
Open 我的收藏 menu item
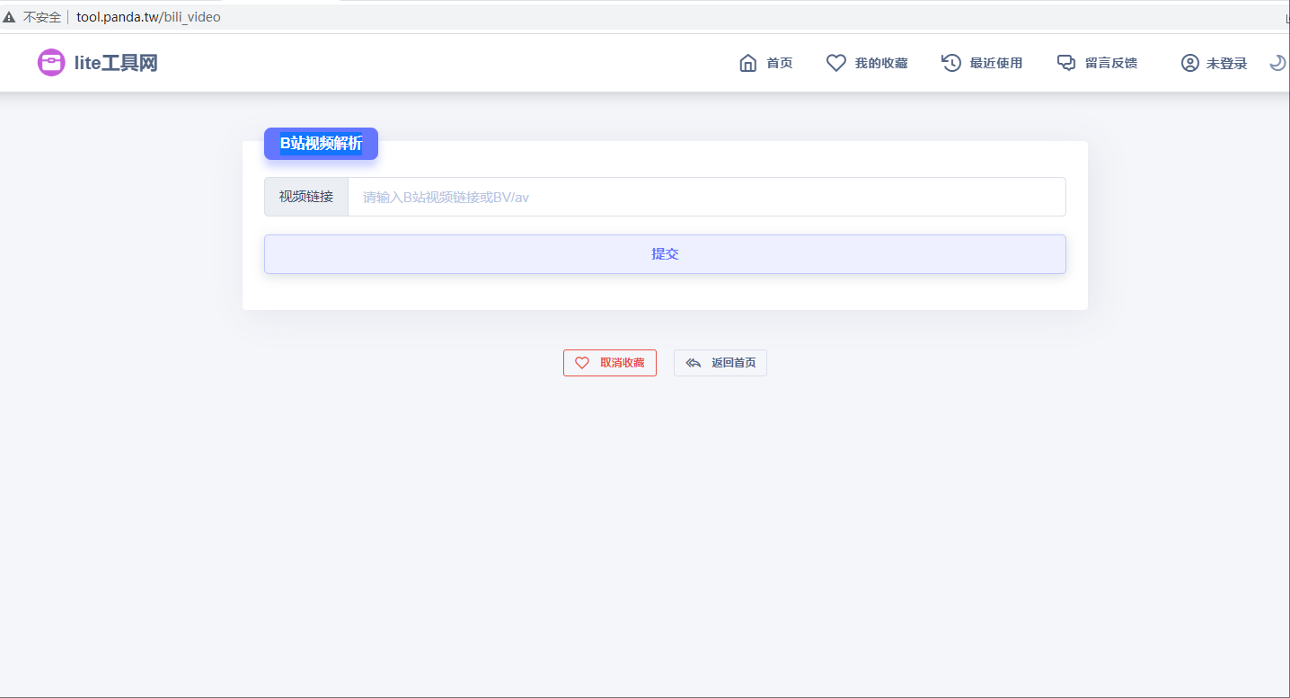881,63
